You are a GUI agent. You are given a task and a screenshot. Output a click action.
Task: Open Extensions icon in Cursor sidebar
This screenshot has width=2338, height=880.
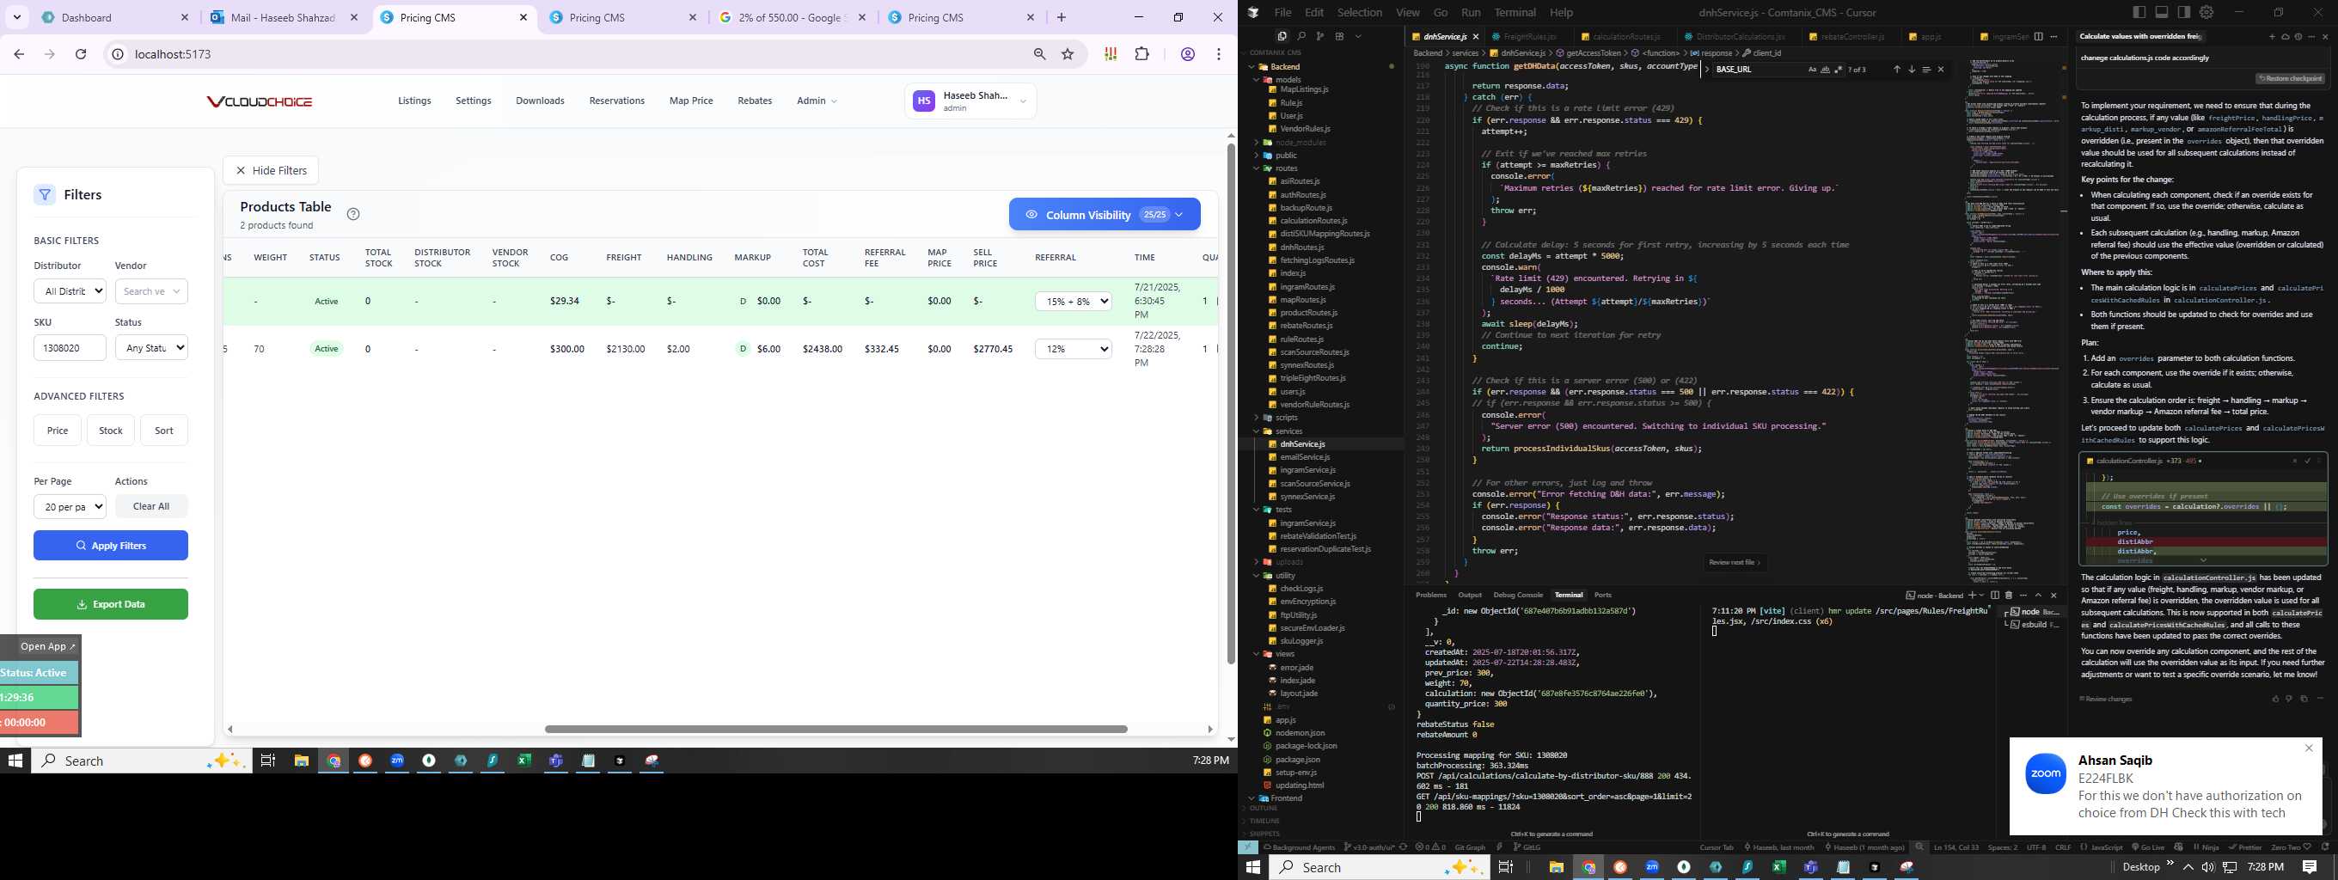point(1340,36)
